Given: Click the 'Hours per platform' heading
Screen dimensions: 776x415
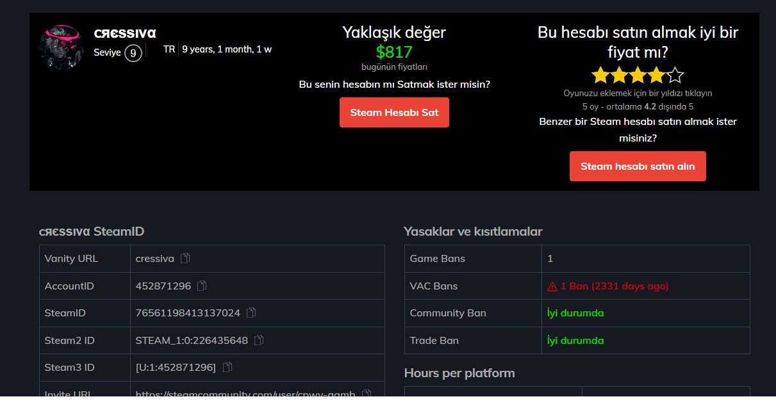Looking at the screenshot, I should tap(459, 373).
